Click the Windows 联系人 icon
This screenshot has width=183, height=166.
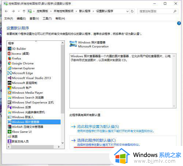(10, 117)
